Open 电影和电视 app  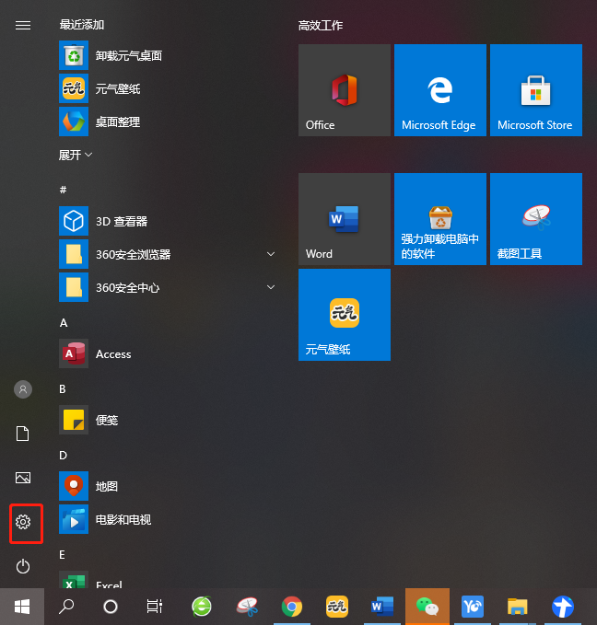click(x=168, y=519)
